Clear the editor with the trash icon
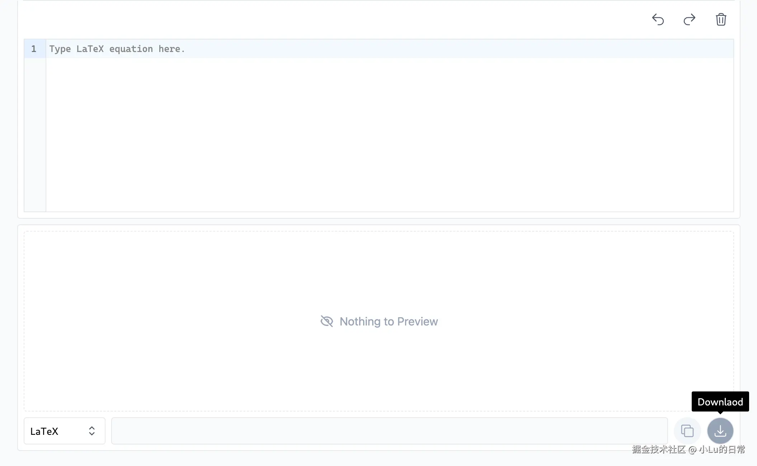The width and height of the screenshot is (757, 466). coord(721,19)
